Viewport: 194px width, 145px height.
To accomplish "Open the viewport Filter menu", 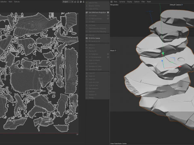I will (x=143, y=2).
